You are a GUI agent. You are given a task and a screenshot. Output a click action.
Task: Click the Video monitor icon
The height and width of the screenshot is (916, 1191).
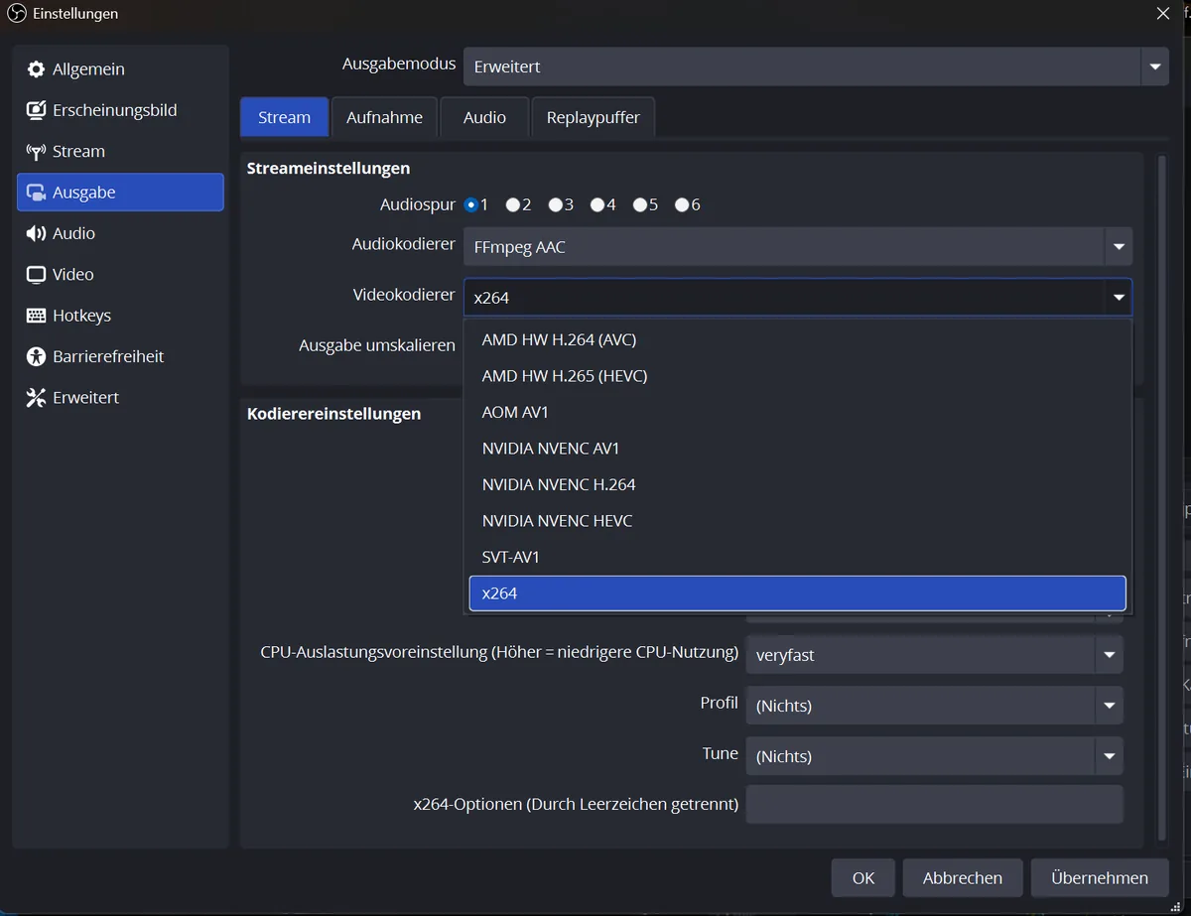click(36, 275)
